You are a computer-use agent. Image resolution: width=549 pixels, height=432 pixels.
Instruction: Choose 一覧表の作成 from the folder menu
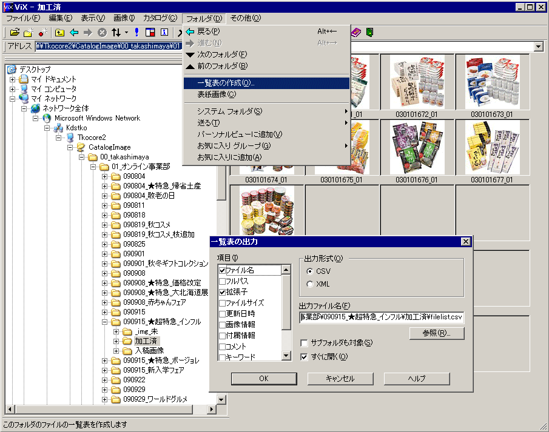[x=226, y=83]
